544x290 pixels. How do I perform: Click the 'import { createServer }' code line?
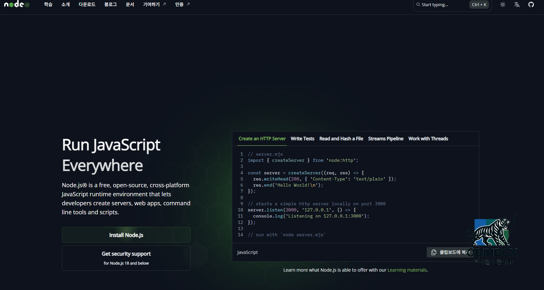(x=303, y=160)
